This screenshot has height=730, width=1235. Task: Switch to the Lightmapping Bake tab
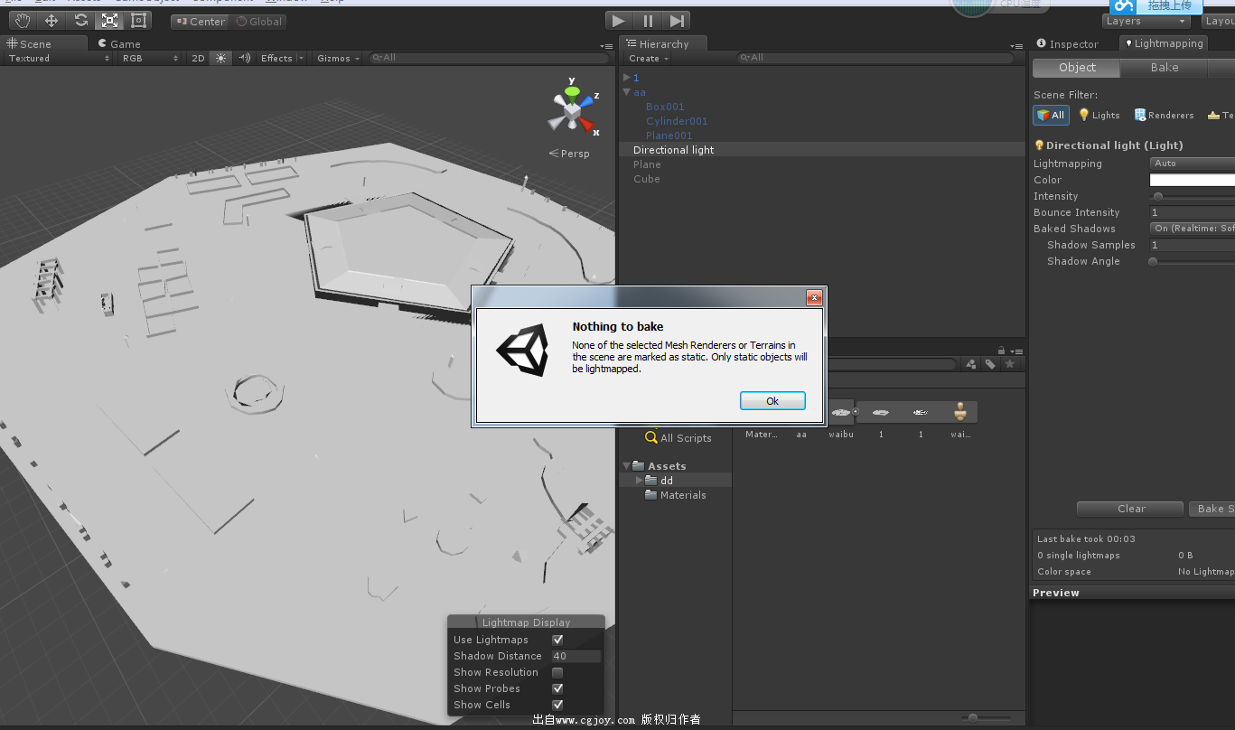click(1165, 68)
